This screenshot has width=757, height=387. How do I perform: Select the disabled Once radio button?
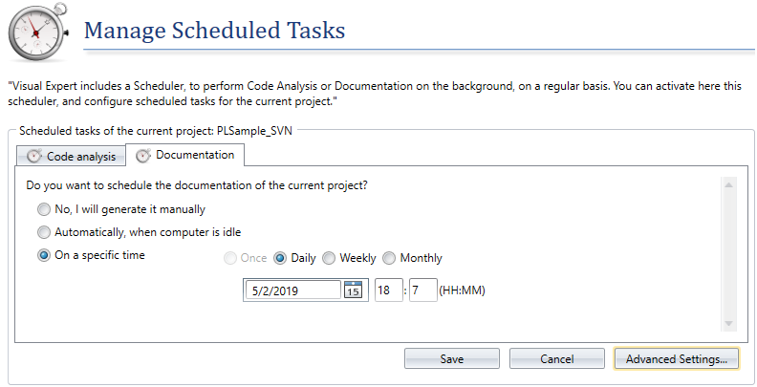pos(228,258)
